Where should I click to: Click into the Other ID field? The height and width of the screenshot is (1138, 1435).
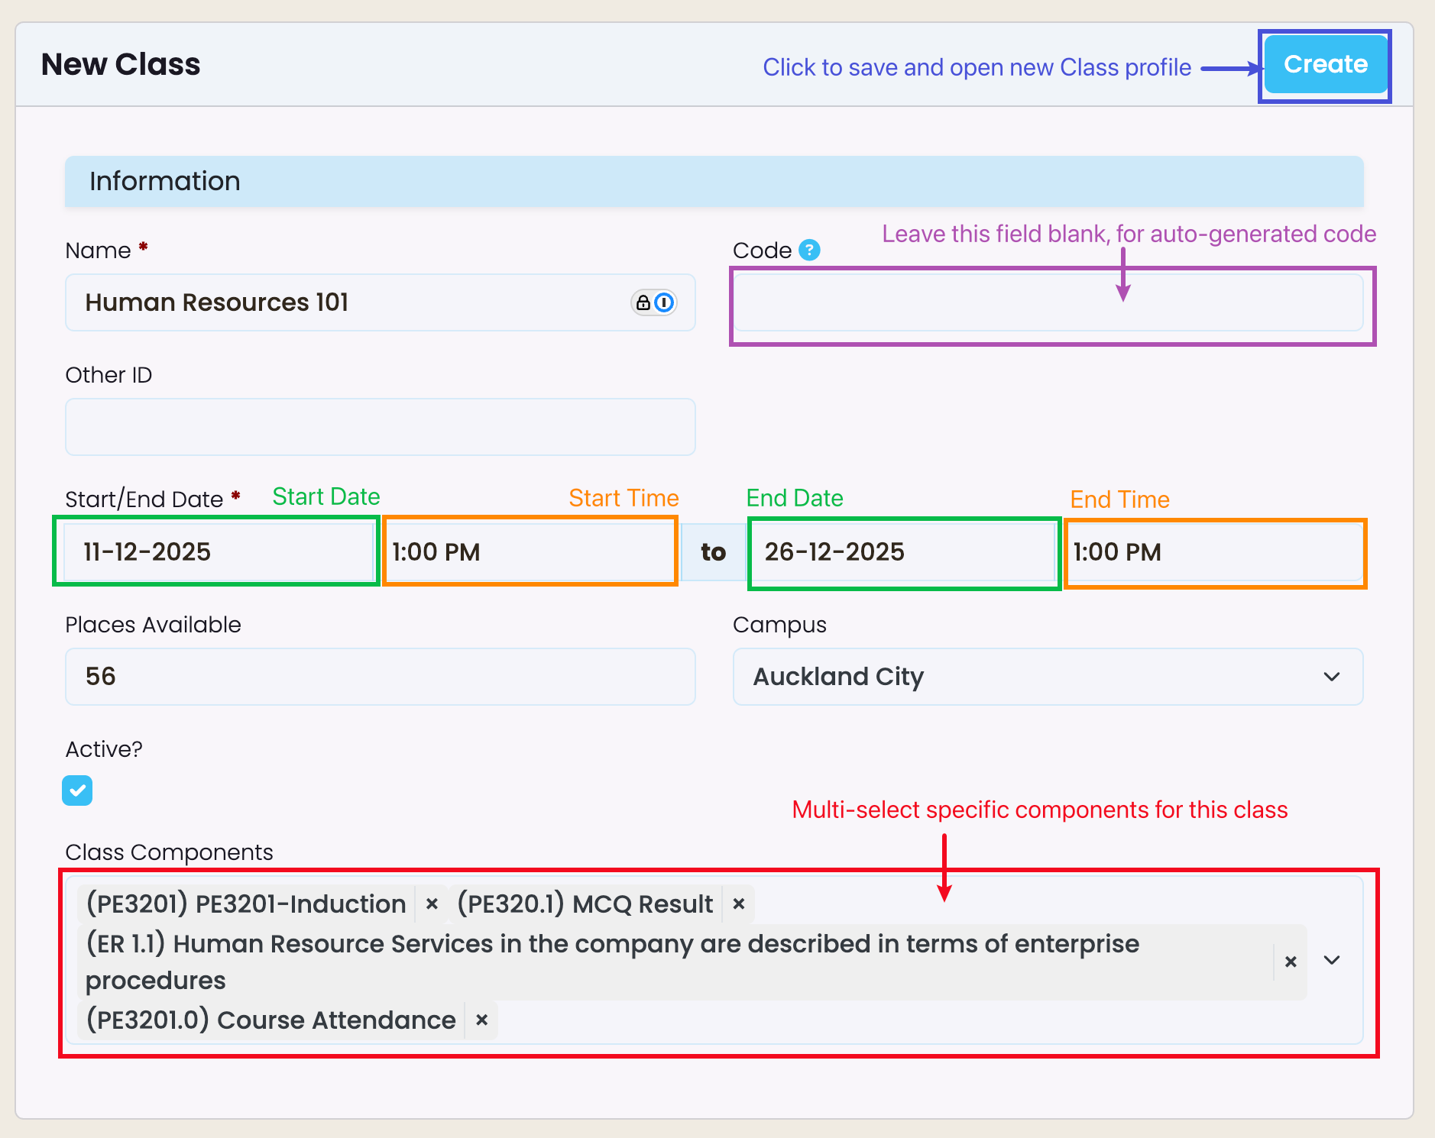click(380, 427)
